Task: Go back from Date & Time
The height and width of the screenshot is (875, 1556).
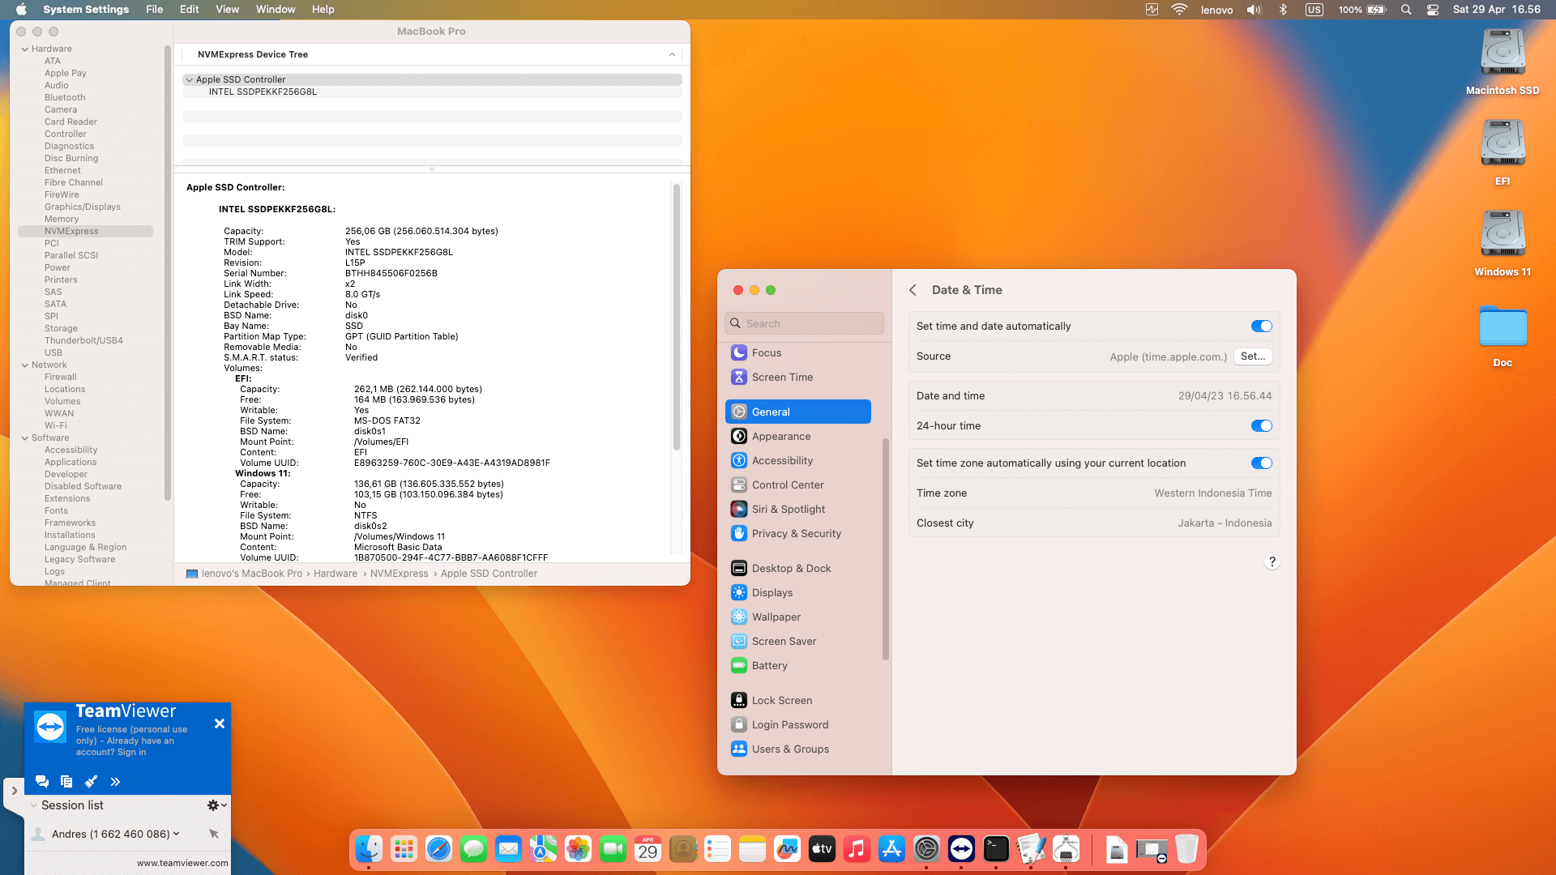Action: click(913, 290)
